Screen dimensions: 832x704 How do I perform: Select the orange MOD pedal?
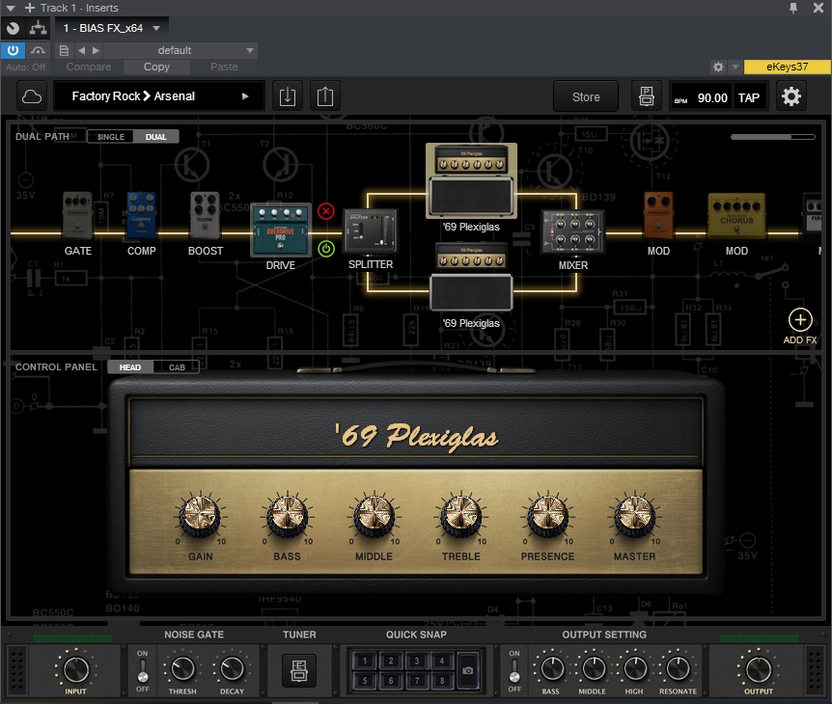658,215
